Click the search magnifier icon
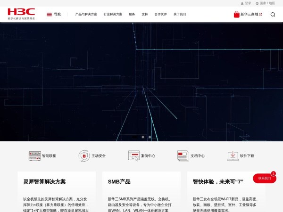The height and width of the screenshot is (212, 283). pos(273,14)
